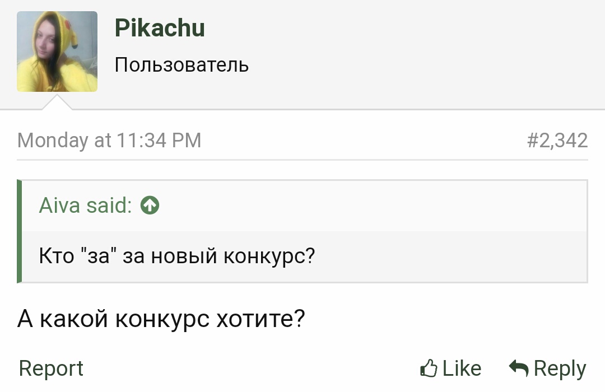The image size is (605, 392).
Task: Click the pointer triangle below the avatar
Action: [x=57, y=102]
